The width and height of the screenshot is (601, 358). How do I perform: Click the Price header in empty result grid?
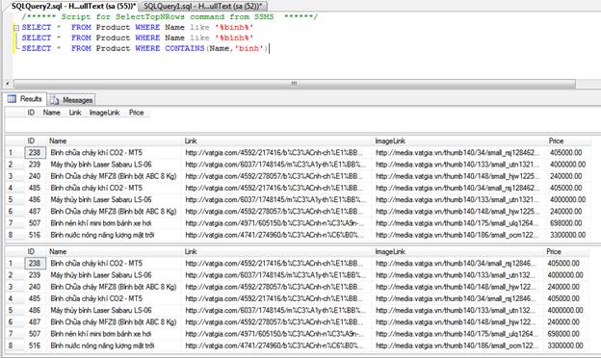click(x=136, y=113)
